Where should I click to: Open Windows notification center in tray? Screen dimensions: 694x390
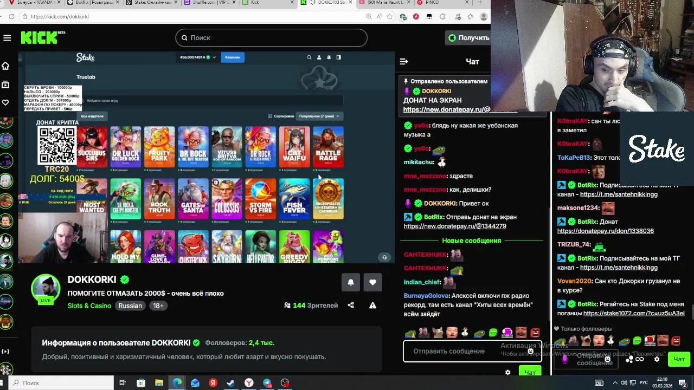tap(682, 383)
